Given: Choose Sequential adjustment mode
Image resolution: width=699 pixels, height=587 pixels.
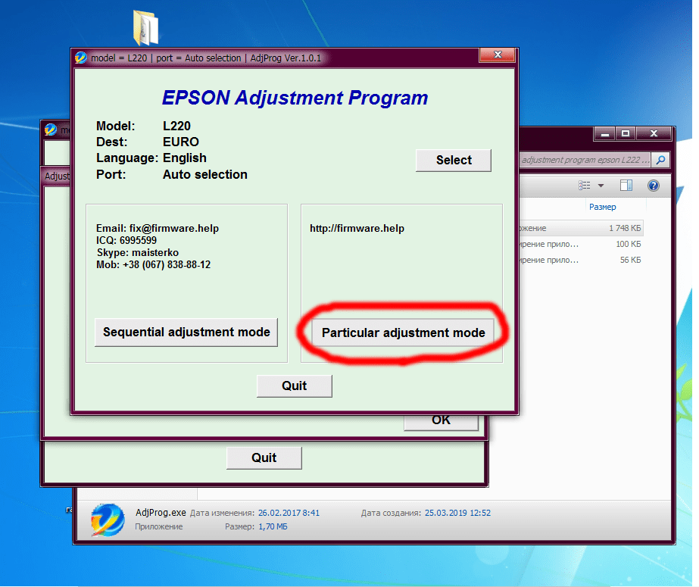Looking at the screenshot, I should [x=186, y=333].
